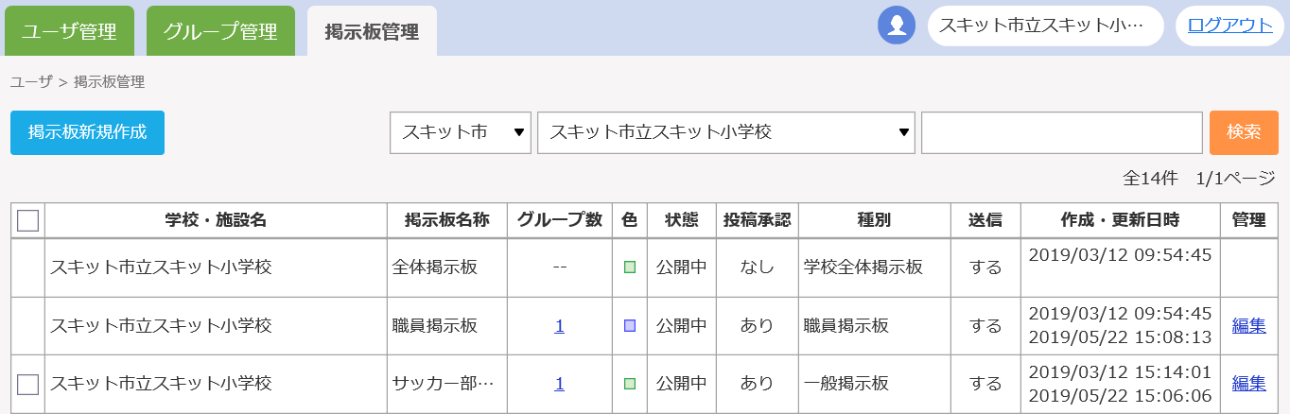
Task: Expand the スキット市立スキット小学校 school dropdown
Action: pos(725,132)
